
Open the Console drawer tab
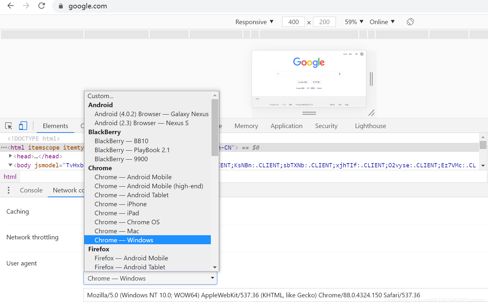[31, 190]
